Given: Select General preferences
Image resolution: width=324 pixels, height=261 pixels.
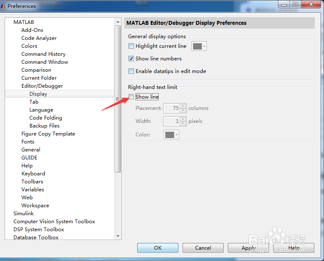Looking at the screenshot, I should point(31,150).
